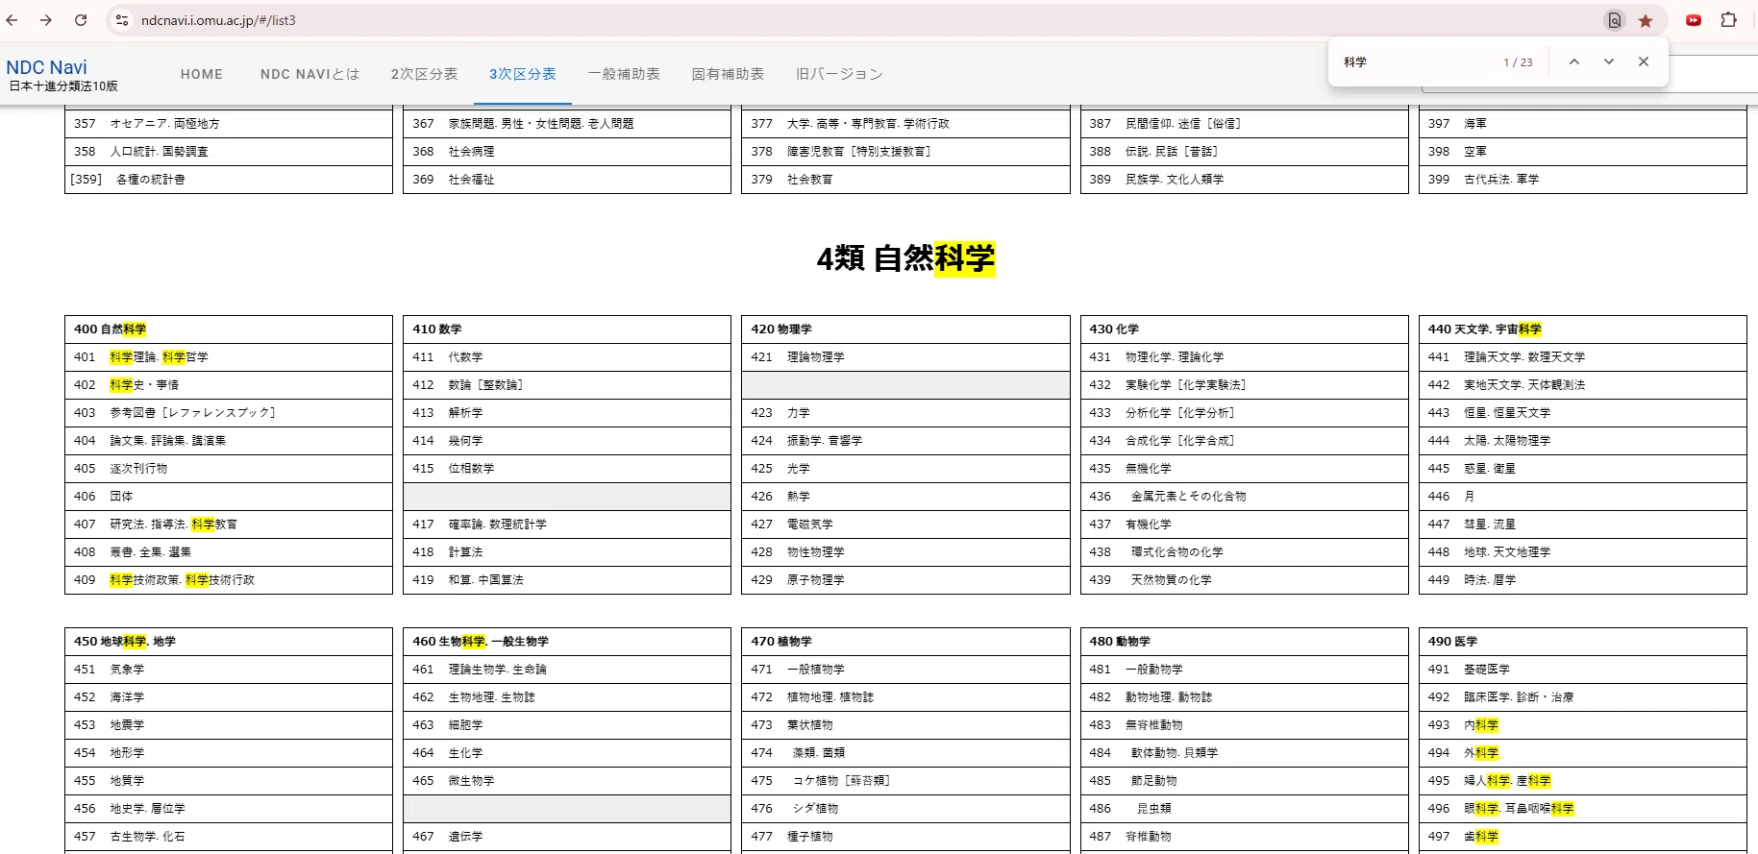Image resolution: width=1758 pixels, height=854 pixels.
Task: Open the 固有補助表 tab
Action: pos(728,74)
